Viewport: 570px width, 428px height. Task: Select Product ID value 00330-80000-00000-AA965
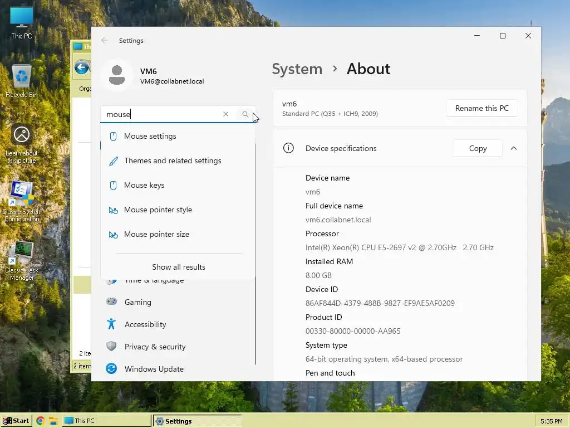[353, 331]
